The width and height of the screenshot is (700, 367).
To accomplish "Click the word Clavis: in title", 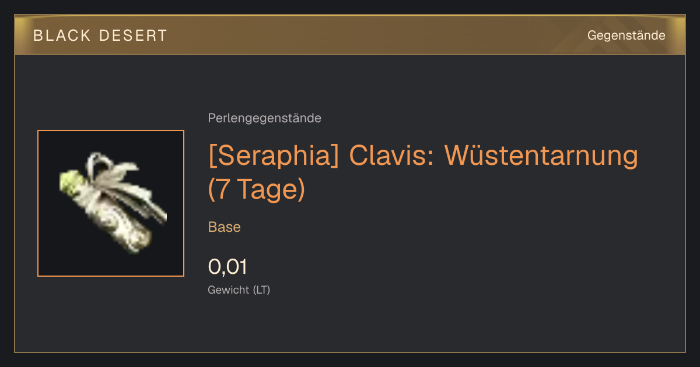I will click(391, 156).
